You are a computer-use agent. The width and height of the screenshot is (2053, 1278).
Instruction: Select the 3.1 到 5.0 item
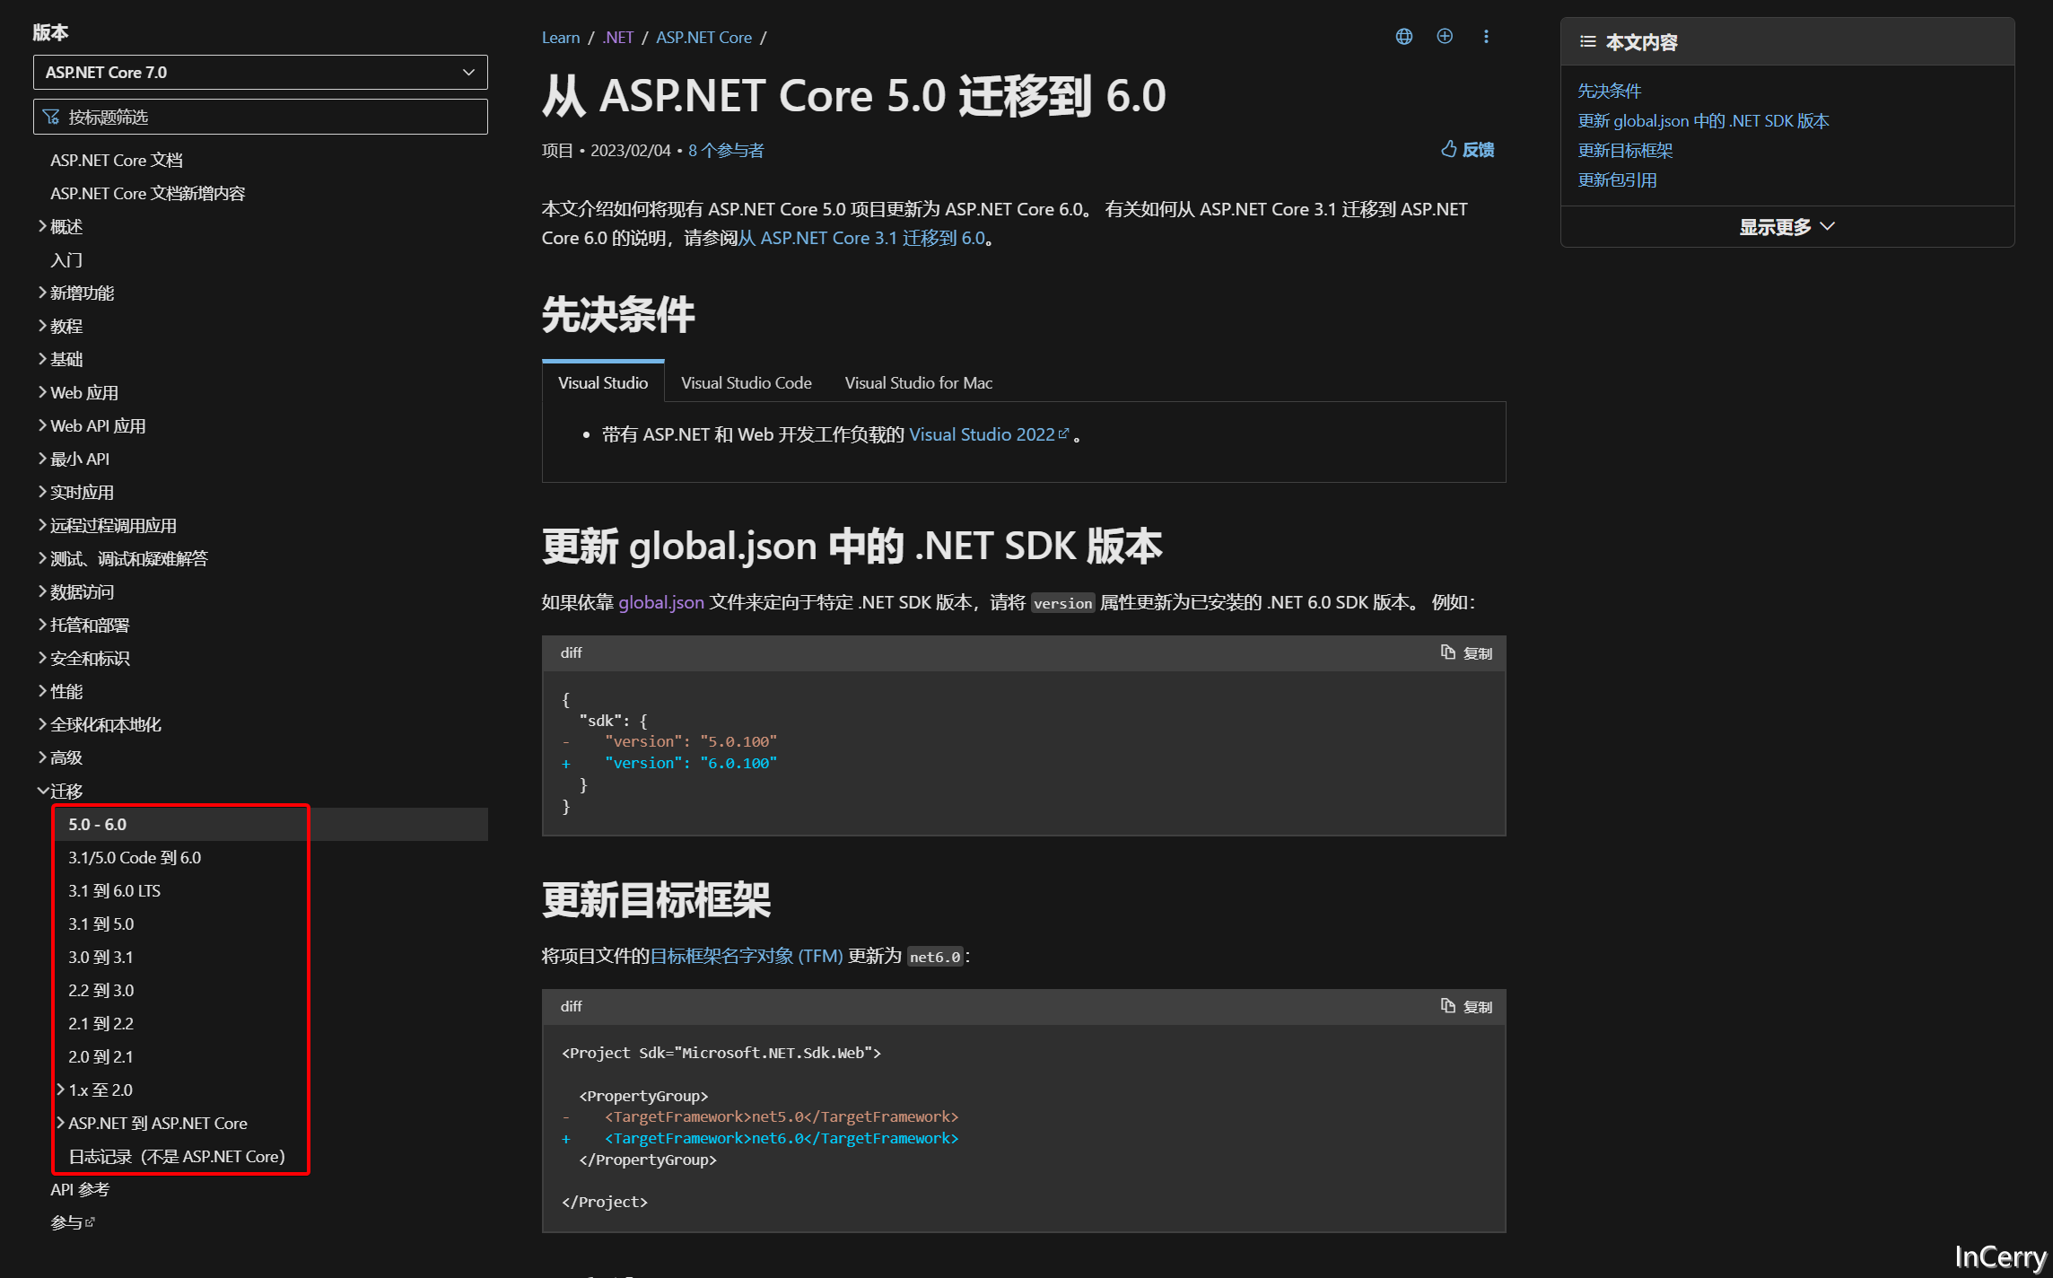(x=101, y=923)
